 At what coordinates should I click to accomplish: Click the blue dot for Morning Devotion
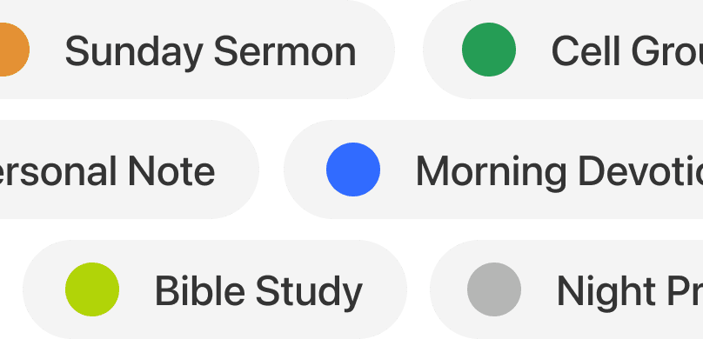point(353,169)
